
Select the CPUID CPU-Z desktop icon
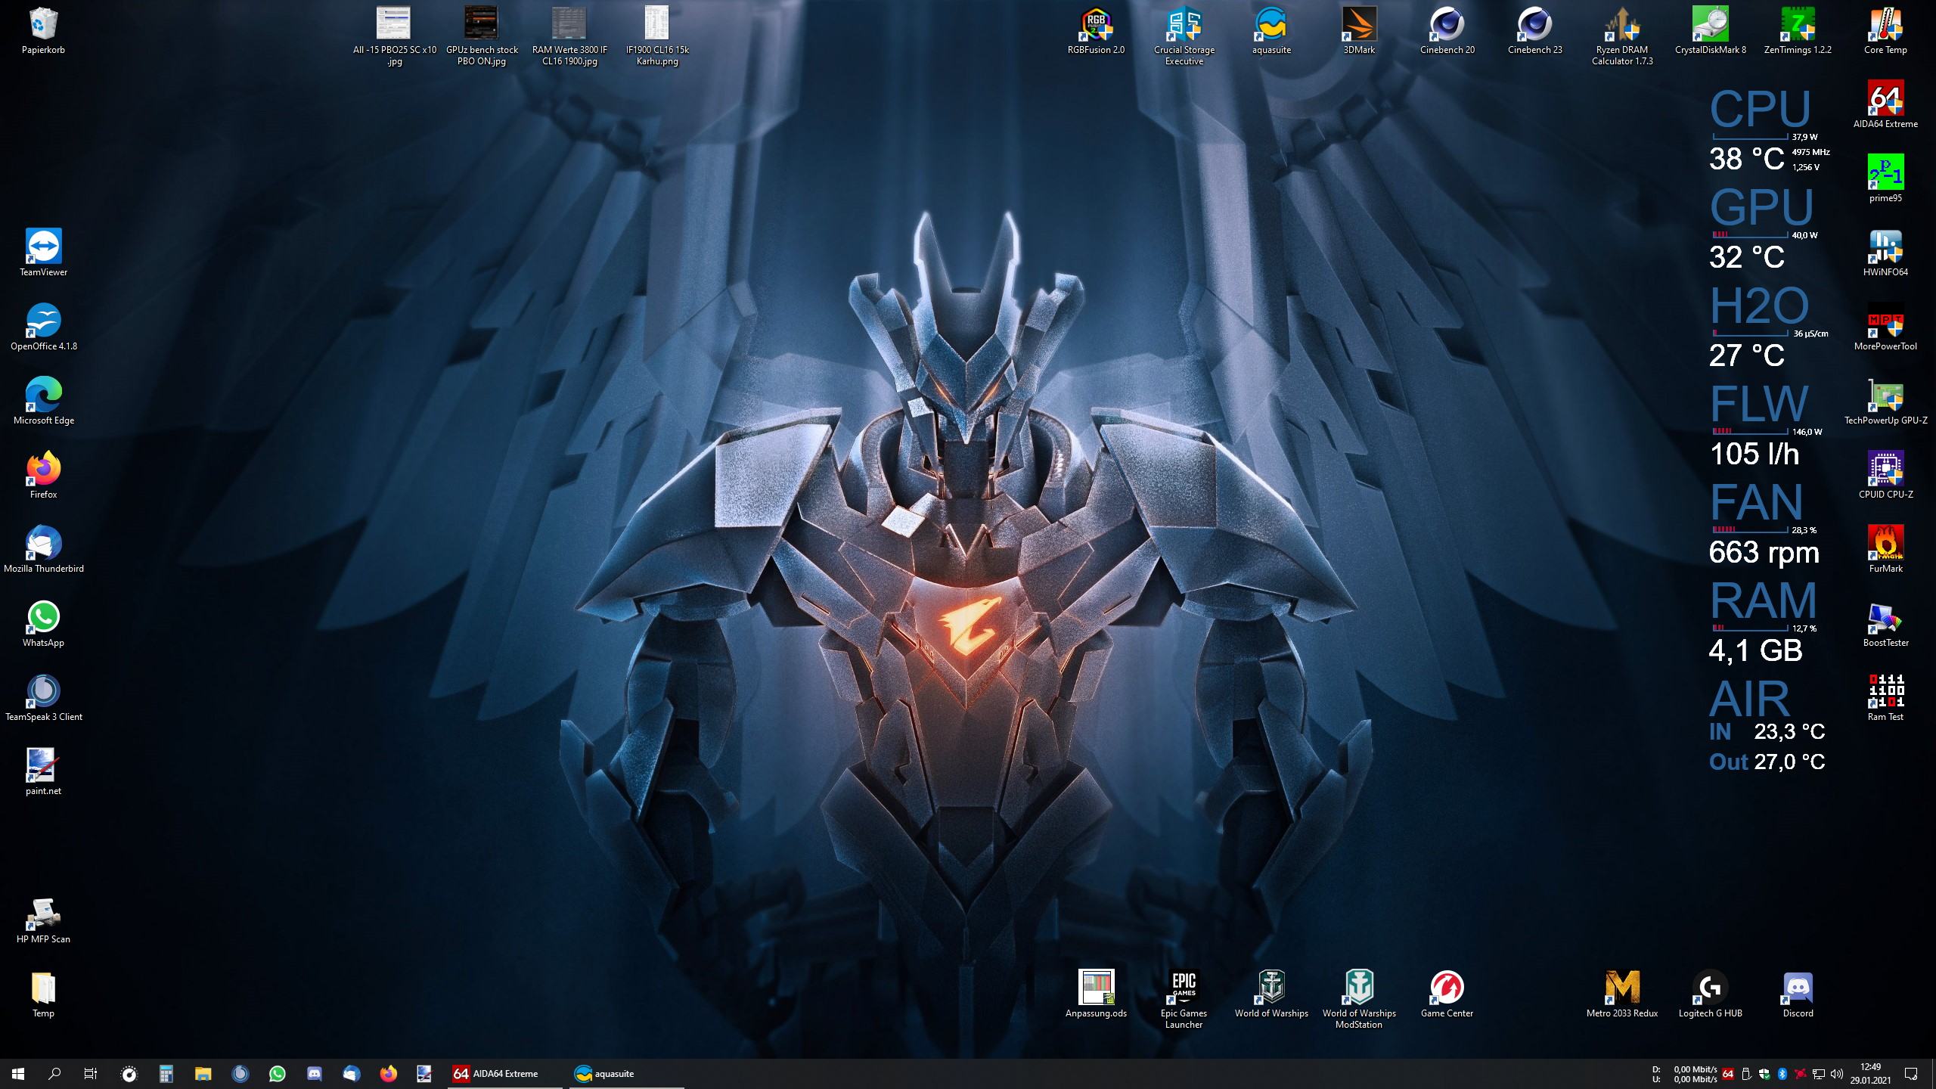click(1885, 476)
